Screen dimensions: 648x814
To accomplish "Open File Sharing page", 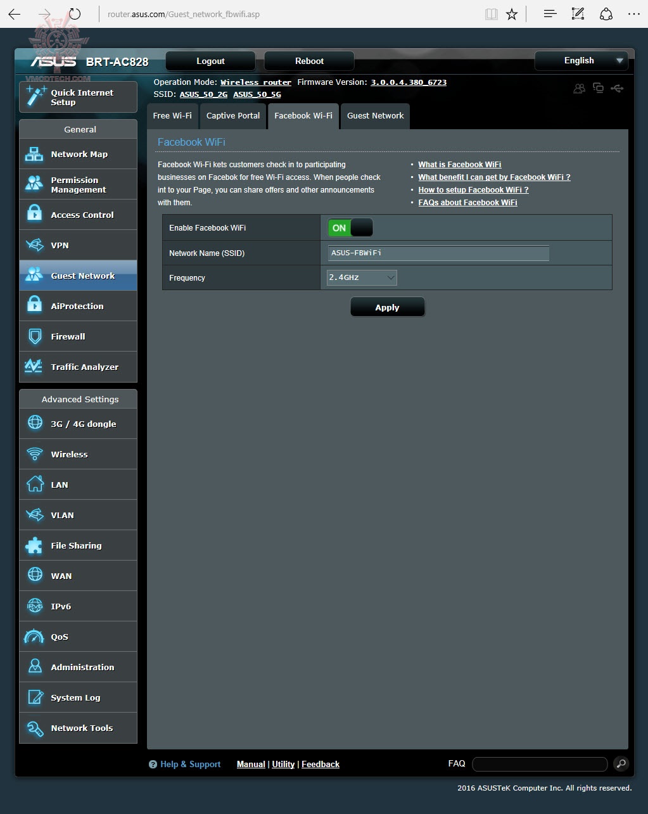I will [x=78, y=545].
